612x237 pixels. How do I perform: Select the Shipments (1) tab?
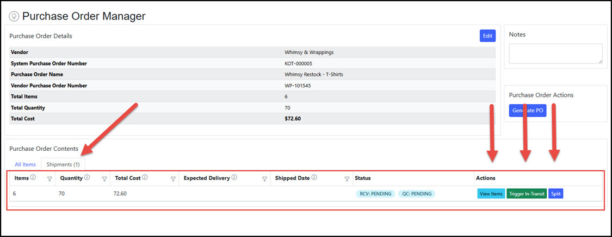(63, 164)
